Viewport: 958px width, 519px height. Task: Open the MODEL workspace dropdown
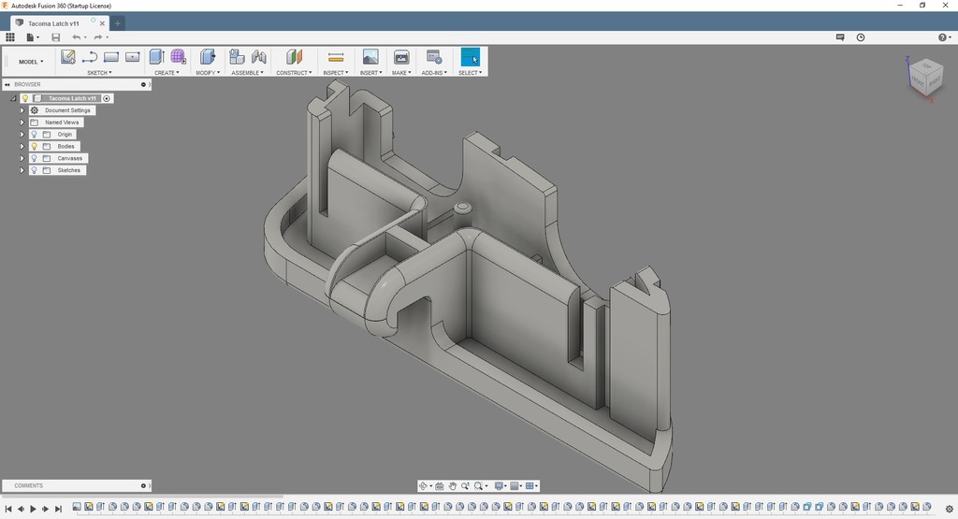[x=31, y=62]
